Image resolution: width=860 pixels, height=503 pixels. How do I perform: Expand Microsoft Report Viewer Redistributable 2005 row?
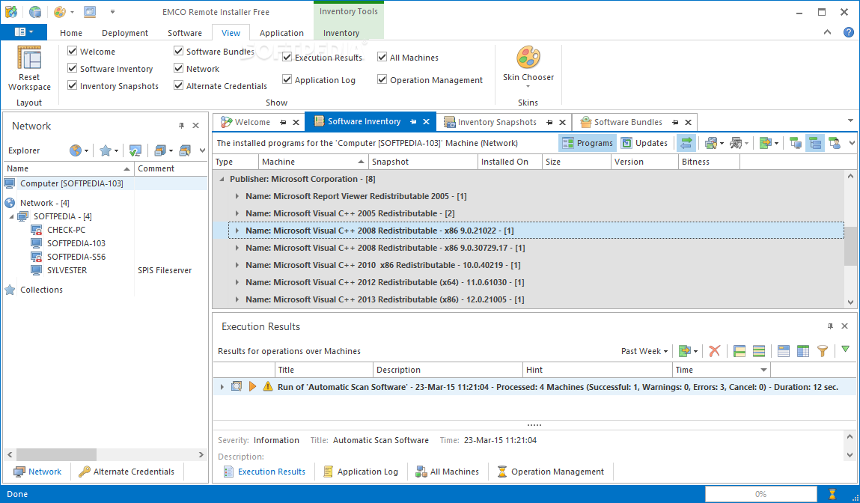pyautogui.click(x=237, y=196)
